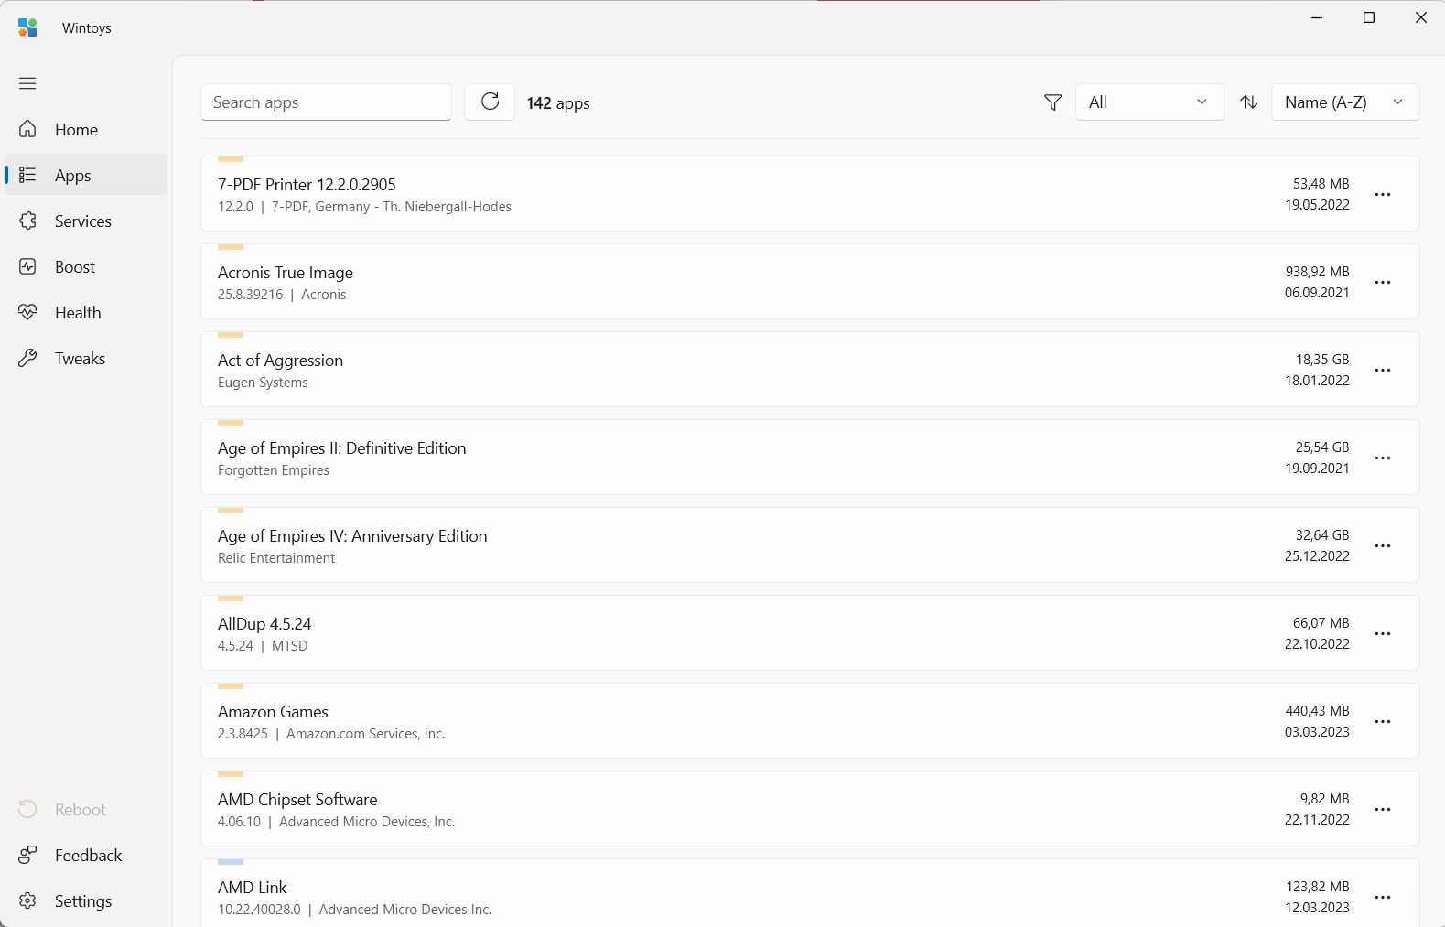Maximize the Wintoys window
1445x927 pixels.
pos(1369,17)
